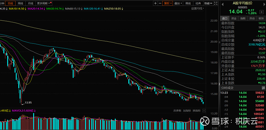Click the 总成交额 value 3310.76亿元

tap(257, 45)
